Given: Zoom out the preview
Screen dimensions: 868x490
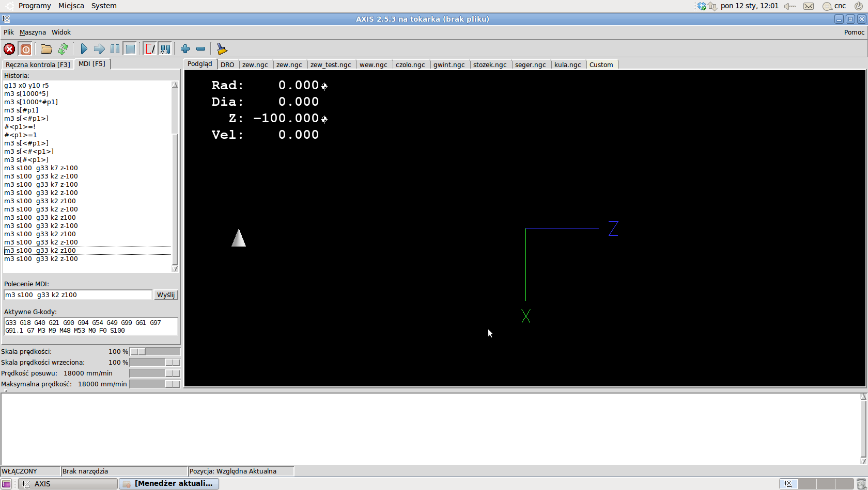Looking at the screenshot, I should click(201, 49).
